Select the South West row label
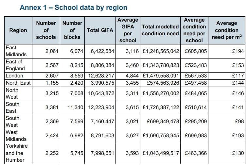248x167 pixels. click(x=12, y=122)
